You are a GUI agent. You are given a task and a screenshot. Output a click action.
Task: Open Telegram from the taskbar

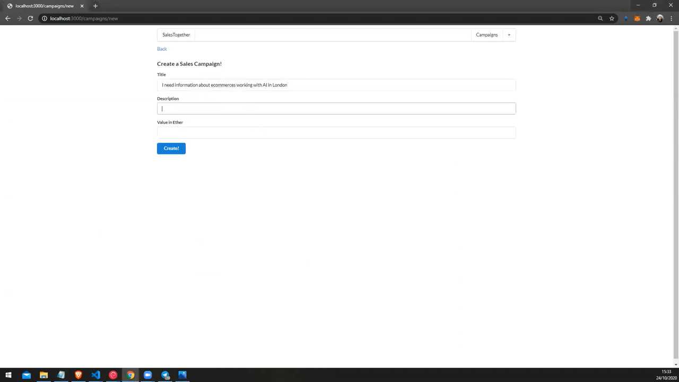click(165, 375)
